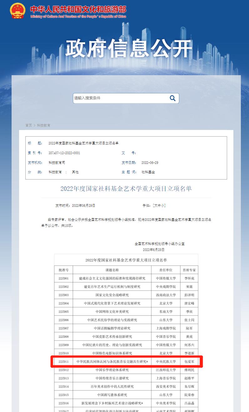This screenshot has height=412, width=249.
Task: Click expert name 赵维平
Action: (x=189, y=378)
